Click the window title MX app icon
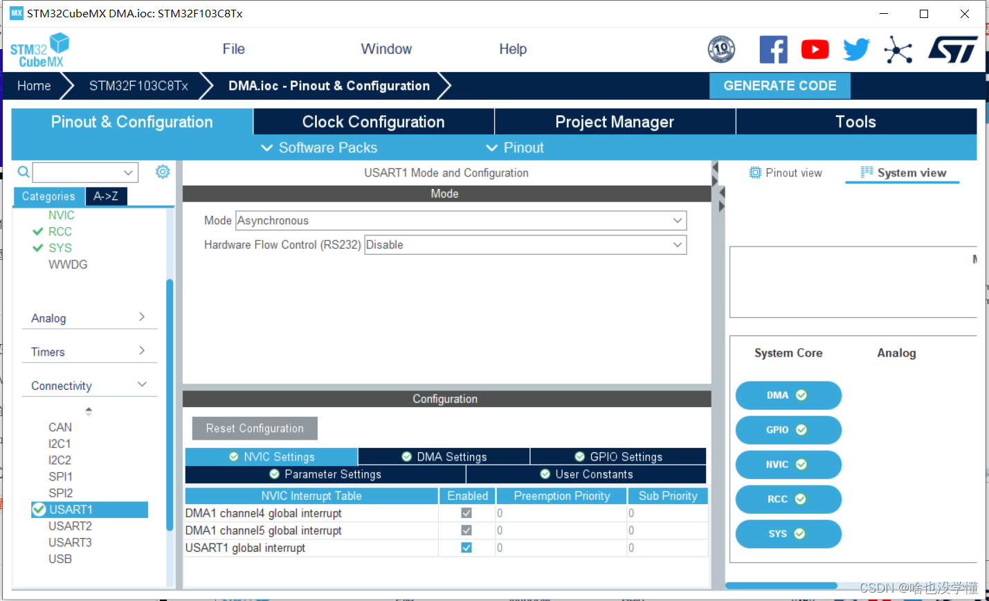 click(x=16, y=13)
